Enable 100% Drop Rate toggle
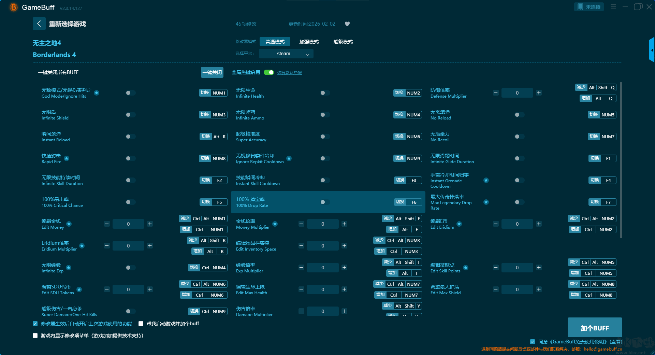 tap(324, 202)
